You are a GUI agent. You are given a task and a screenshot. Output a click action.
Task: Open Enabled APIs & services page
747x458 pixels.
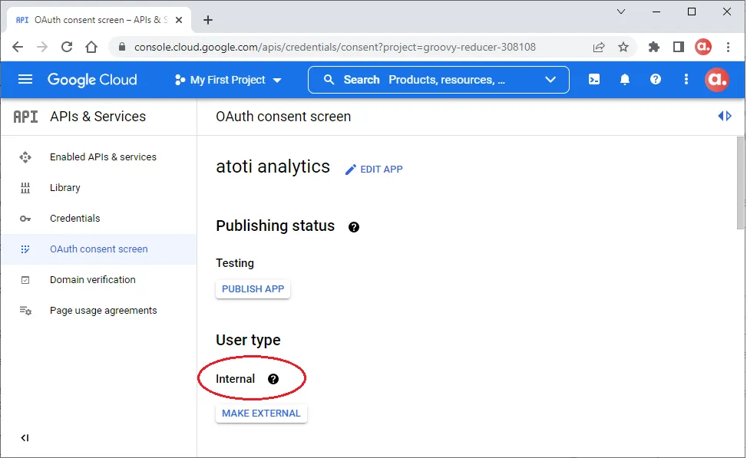point(98,157)
